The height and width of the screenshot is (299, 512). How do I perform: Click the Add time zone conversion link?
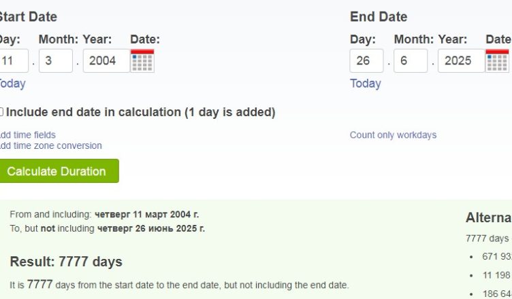(x=50, y=145)
